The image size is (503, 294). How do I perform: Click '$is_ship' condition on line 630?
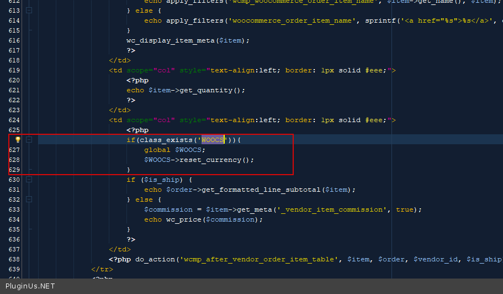pos(161,180)
